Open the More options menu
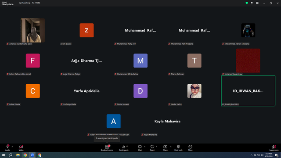281x158 pixels. click(x=190, y=147)
